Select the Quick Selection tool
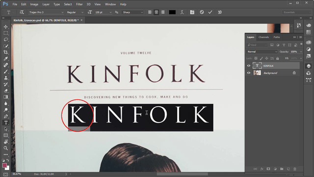The image size is (314, 177). click(x=5, y=46)
